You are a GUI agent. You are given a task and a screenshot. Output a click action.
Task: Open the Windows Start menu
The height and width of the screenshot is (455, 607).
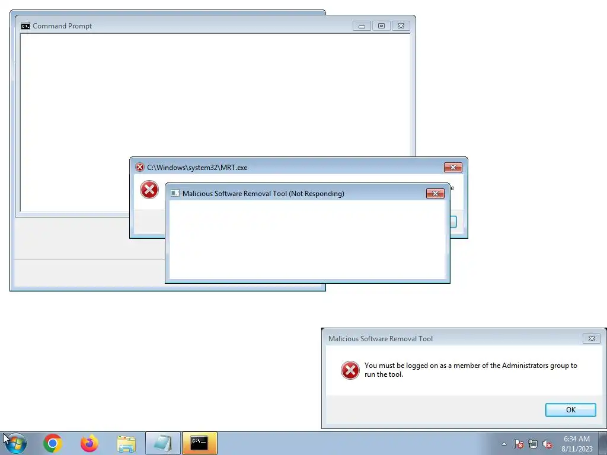pyautogui.click(x=16, y=443)
